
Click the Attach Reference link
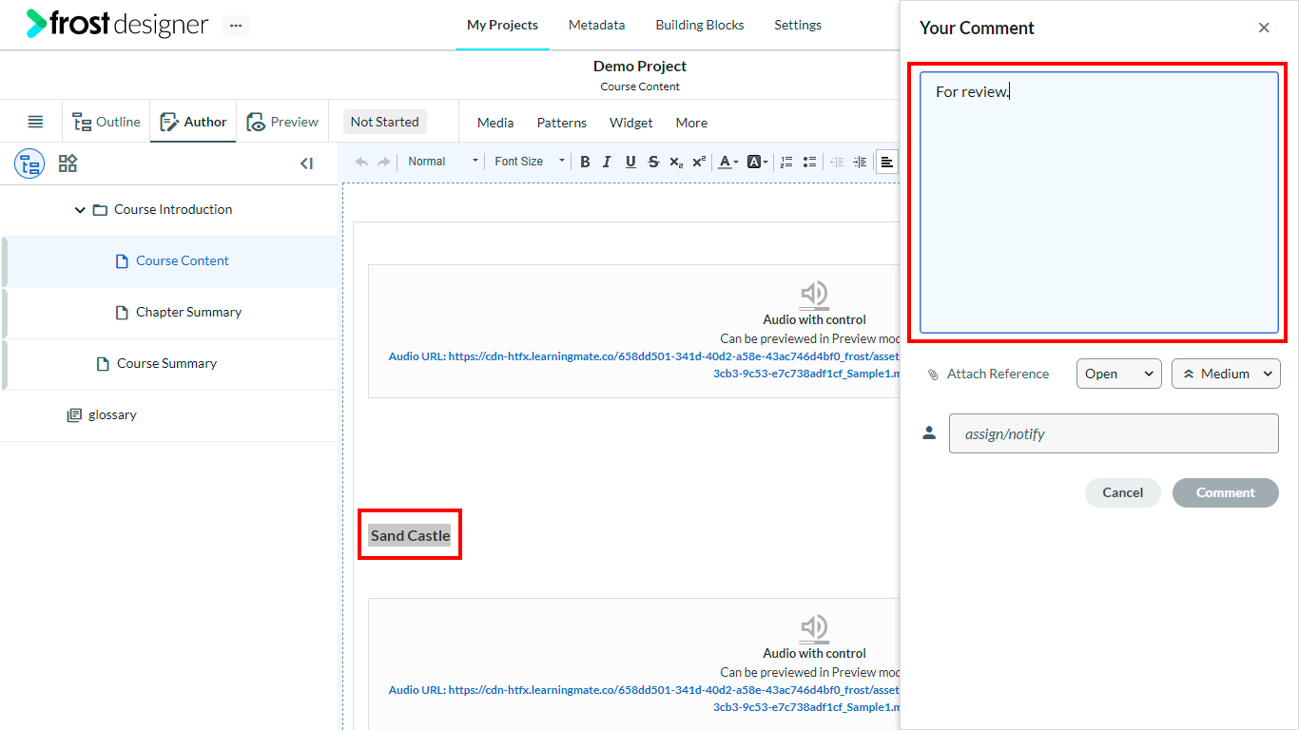pyautogui.click(x=998, y=374)
